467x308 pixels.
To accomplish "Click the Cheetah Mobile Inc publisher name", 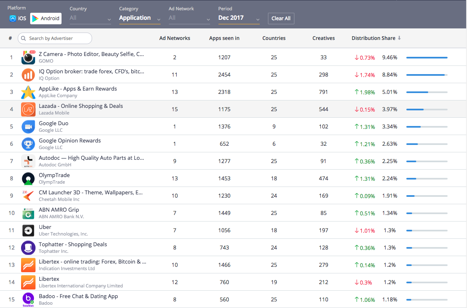I will pos(59,199).
